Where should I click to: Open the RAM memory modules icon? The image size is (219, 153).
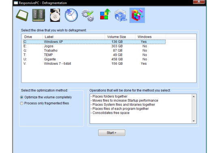click(x=39, y=15)
